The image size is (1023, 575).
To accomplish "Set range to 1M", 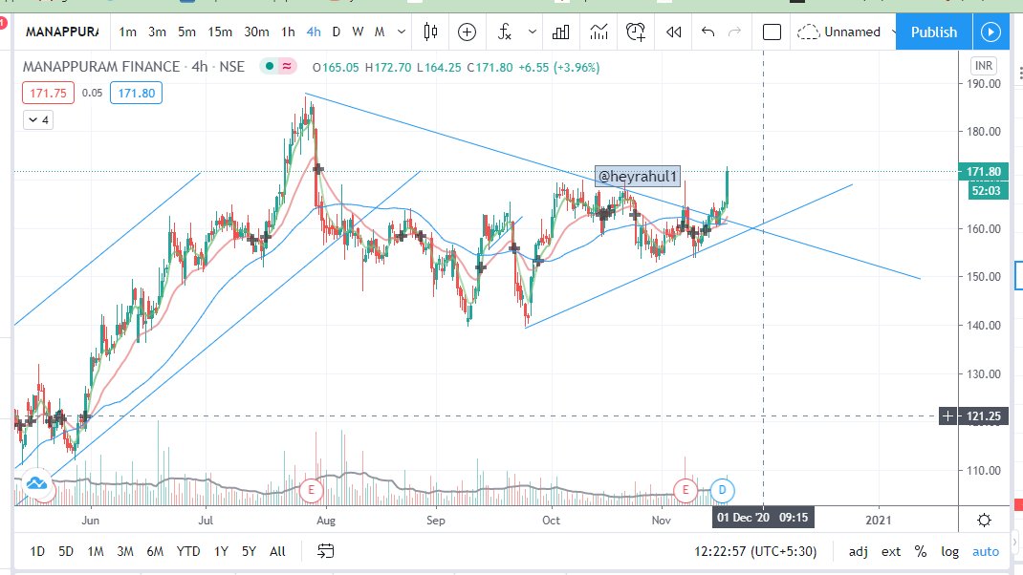I will (96, 551).
